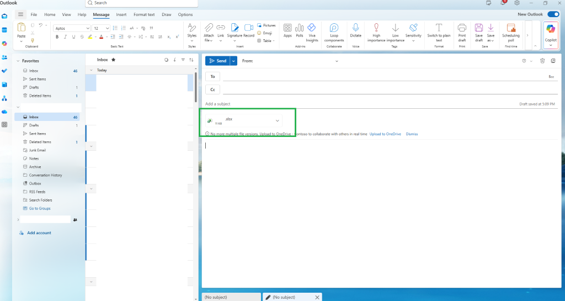Increase paragraph indent

point(121,37)
